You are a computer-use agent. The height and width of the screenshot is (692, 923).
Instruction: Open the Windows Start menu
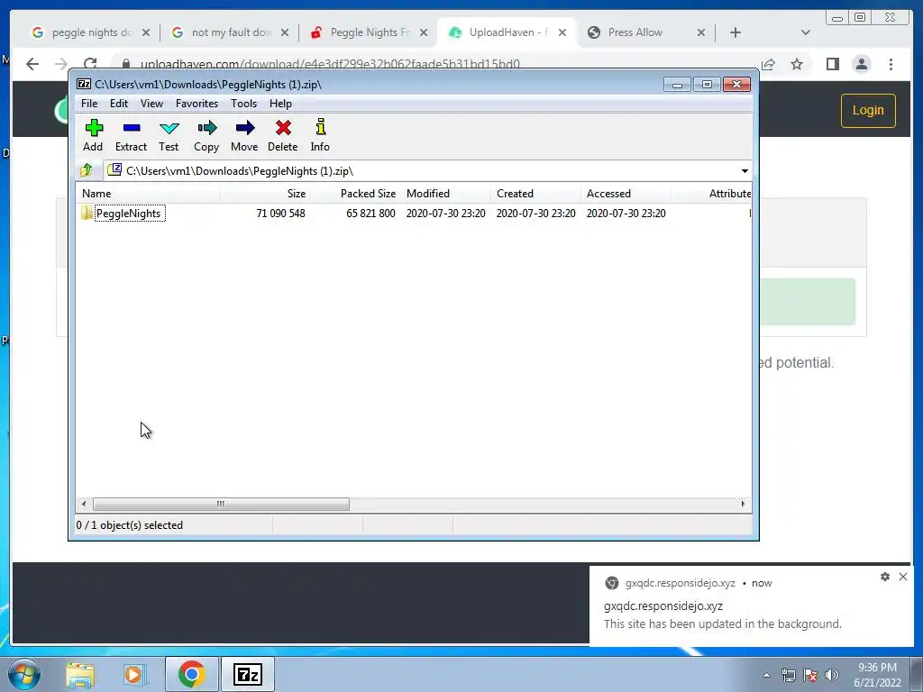24,674
